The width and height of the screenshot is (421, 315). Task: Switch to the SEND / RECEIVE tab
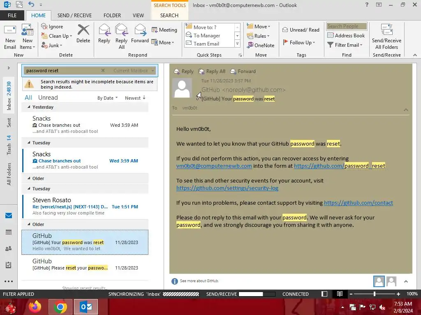coord(74,15)
